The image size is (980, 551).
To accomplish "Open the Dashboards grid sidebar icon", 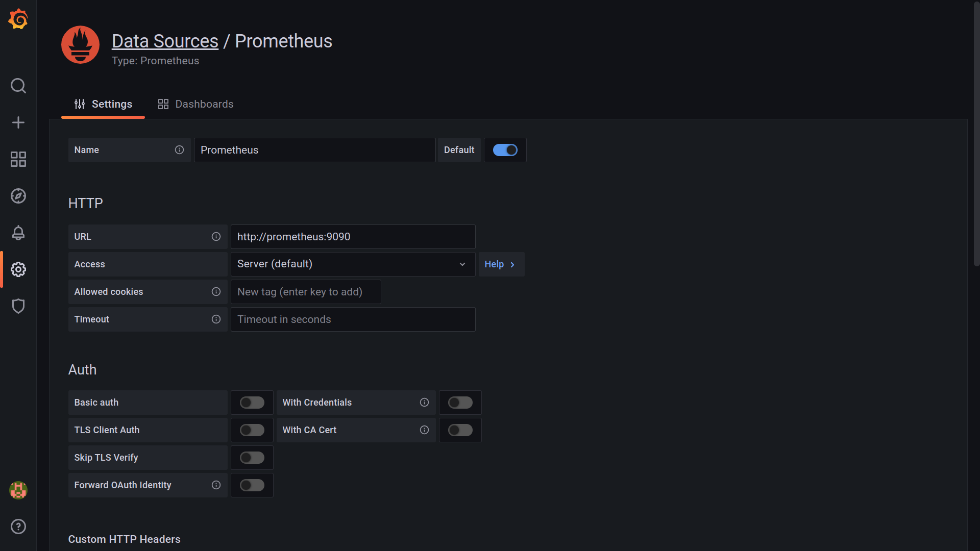I will click(x=18, y=159).
